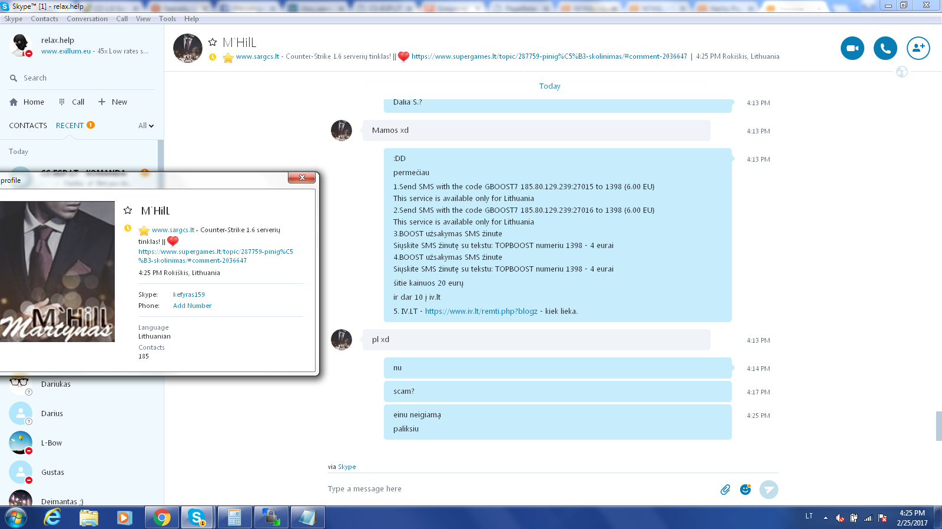This screenshot has height=529, width=942.
Task: Select contact Dariukas
Action: coord(82,384)
